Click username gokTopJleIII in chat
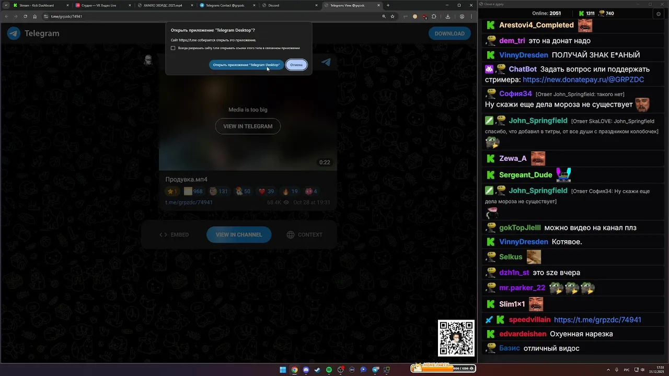Viewport: 669px width, 376px height. (520, 228)
